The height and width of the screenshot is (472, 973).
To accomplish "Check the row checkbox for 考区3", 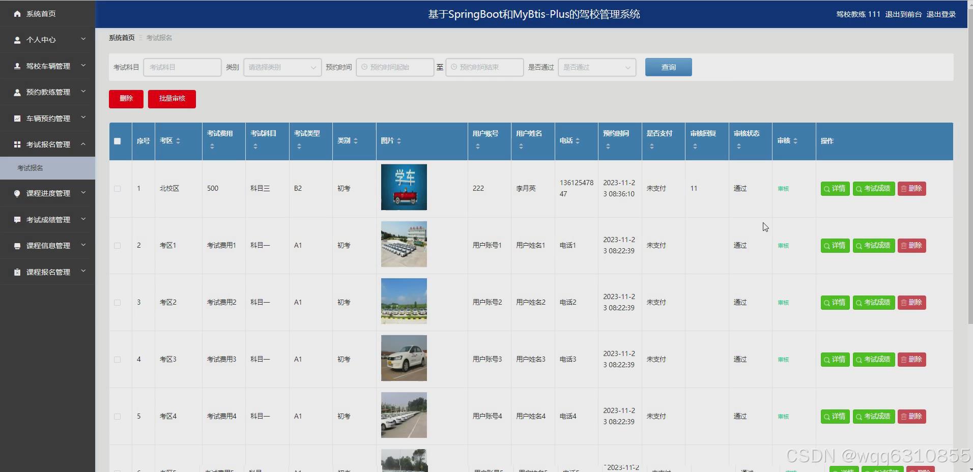I will coord(118,360).
